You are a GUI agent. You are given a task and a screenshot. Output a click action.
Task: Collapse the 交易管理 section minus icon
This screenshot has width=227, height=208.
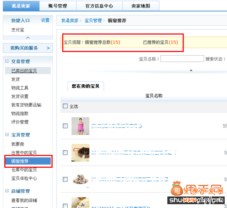[x=7, y=61]
